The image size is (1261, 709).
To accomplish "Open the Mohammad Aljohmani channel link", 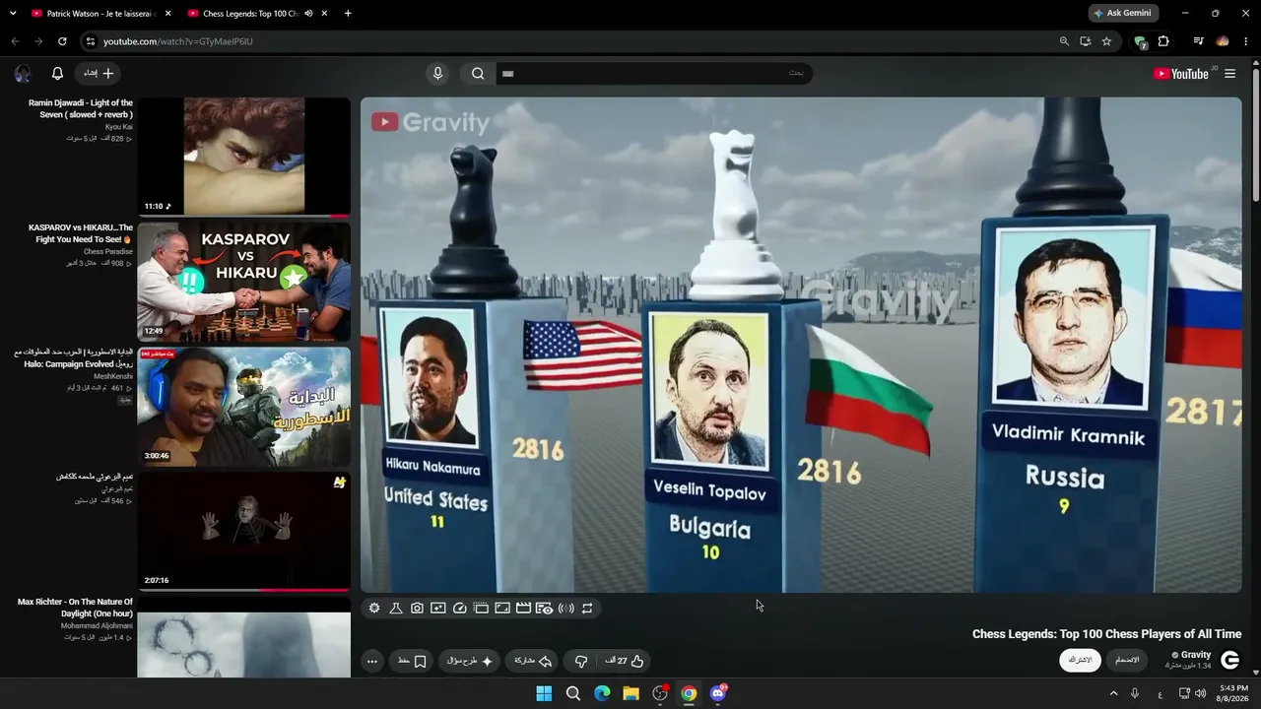I will tap(97, 626).
